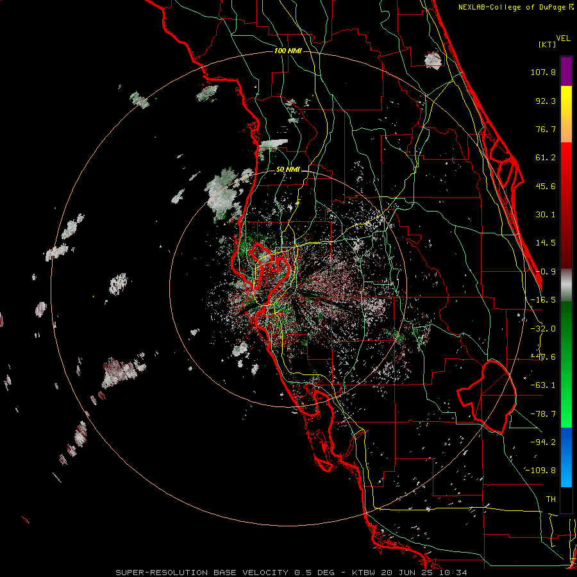Image resolution: width=577 pixels, height=577 pixels.
Task: Click the -94.2 velocity scale value
Action: point(543,442)
